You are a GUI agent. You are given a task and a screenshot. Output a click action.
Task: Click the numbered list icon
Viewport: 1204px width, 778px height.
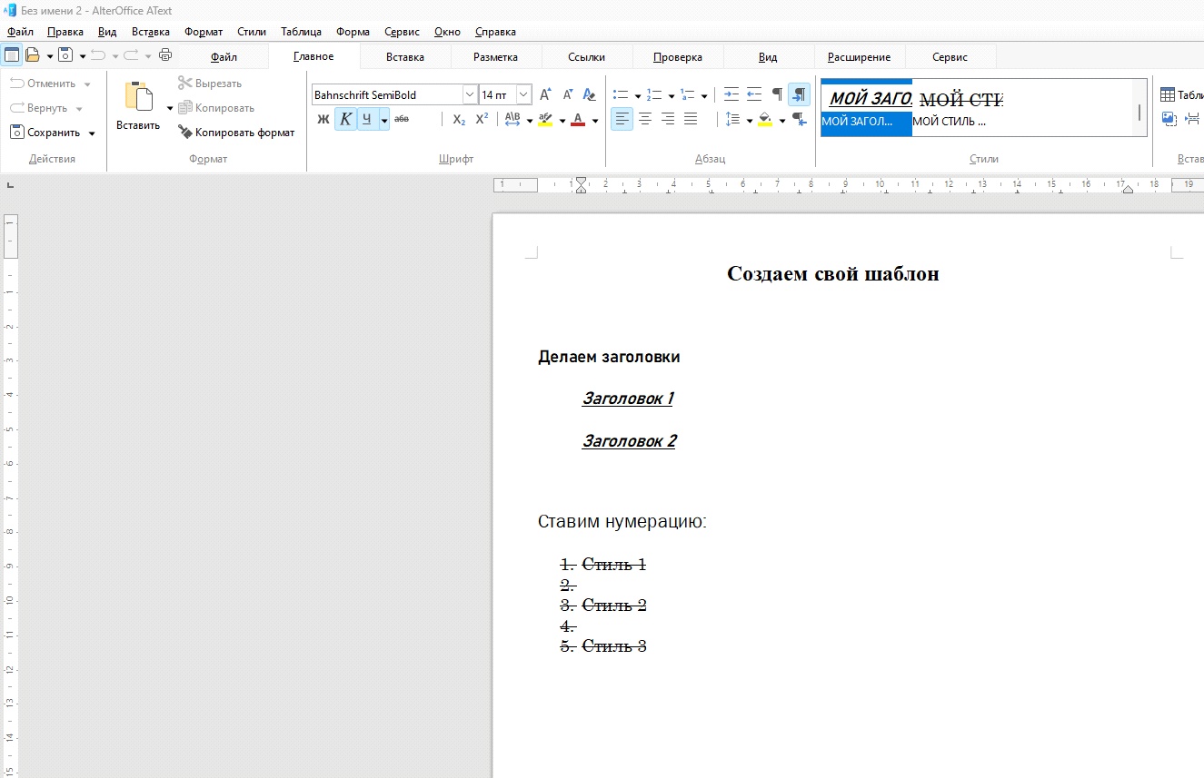click(x=654, y=94)
